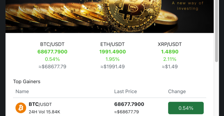
Task: Open the BTC/USDT ticker at top
Action: 52,44
